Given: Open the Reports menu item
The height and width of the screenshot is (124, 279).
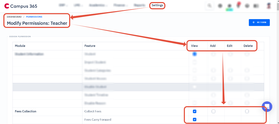Looking at the screenshot, I should tap(139, 5).
